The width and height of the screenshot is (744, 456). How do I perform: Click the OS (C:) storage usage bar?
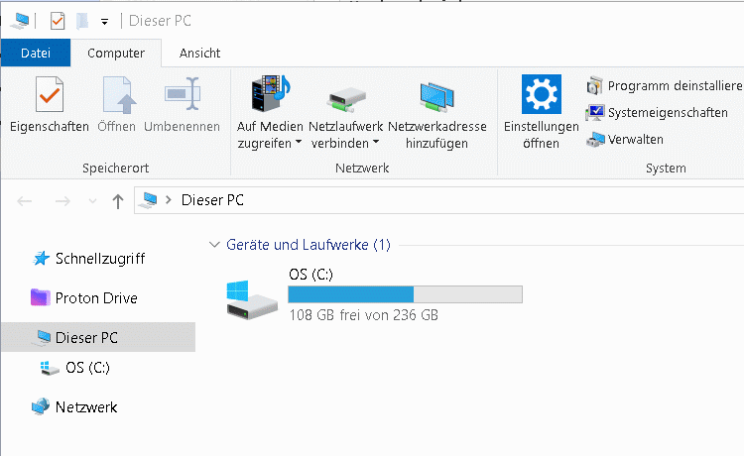click(x=405, y=294)
